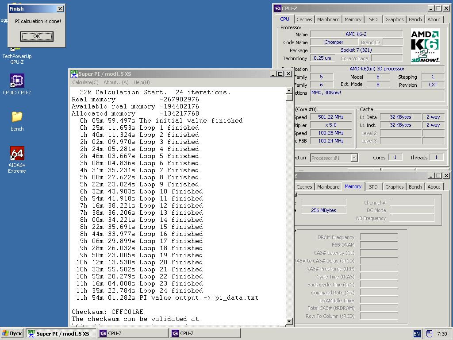Click the AMD K6-2 name field
The height and width of the screenshot is (340, 453).
[356, 34]
